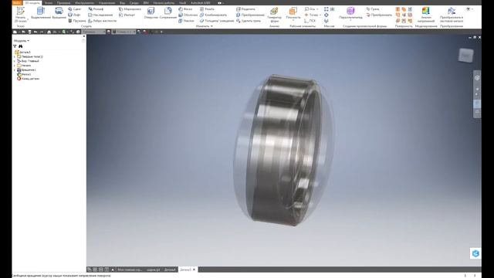Select Конец детали in browser
The width and height of the screenshot is (494, 278).
pos(28,79)
